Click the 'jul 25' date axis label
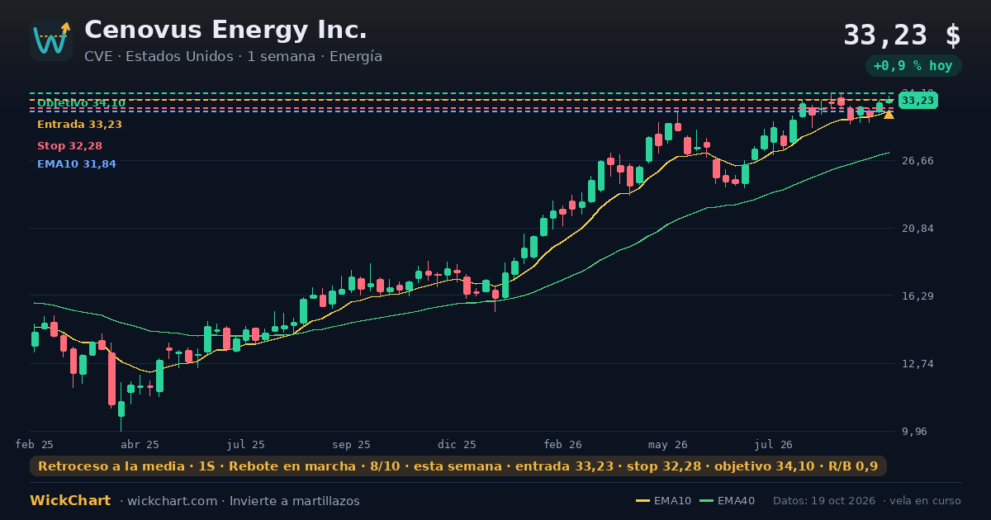Viewport: 991px width, 520px height. [x=246, y=444]
